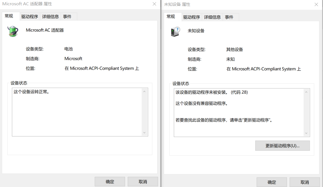Click manufacturer value Microsoft
The image size is (323, 187).
73,59
